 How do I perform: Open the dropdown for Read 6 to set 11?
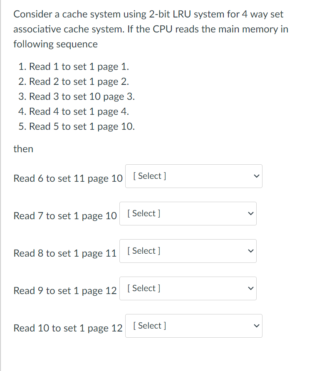tap(193, 176)
